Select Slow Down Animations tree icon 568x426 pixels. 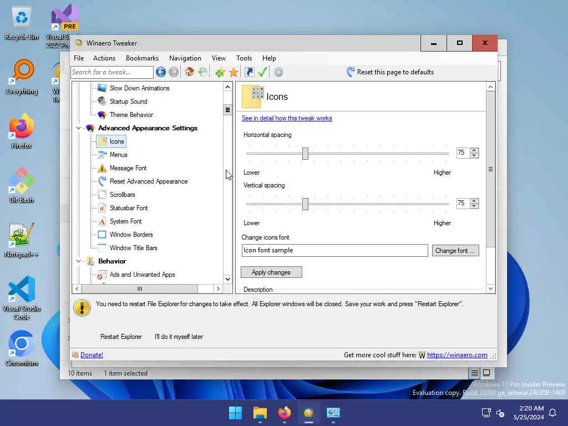click(x=102, y=88)
